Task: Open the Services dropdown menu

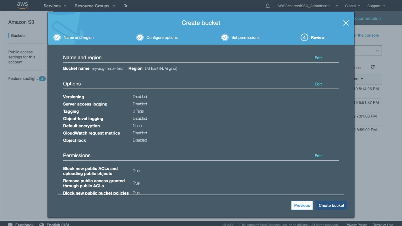Action: (55, 6)
